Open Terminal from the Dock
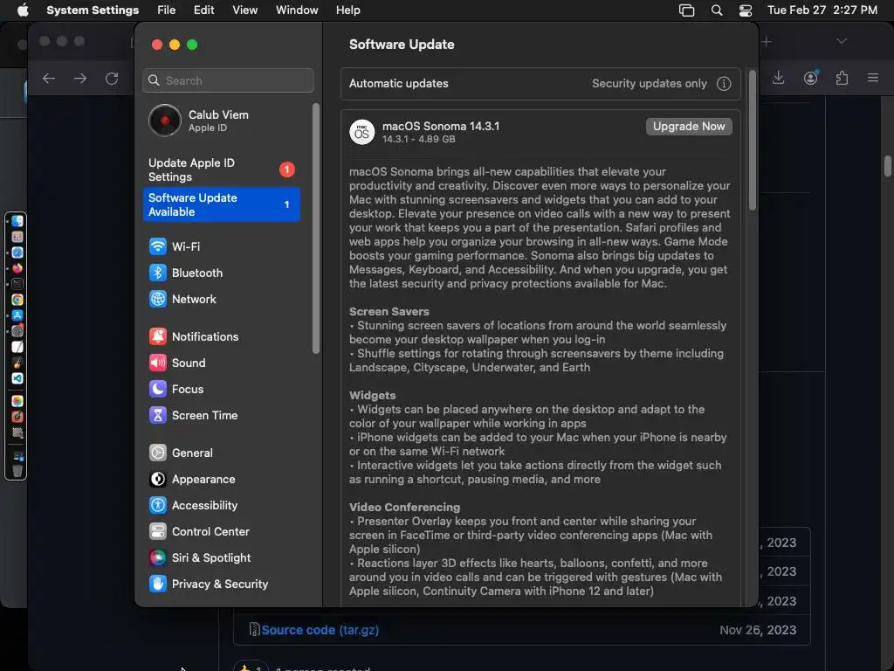This screenshot has width=894, height=671. (17, 284)
